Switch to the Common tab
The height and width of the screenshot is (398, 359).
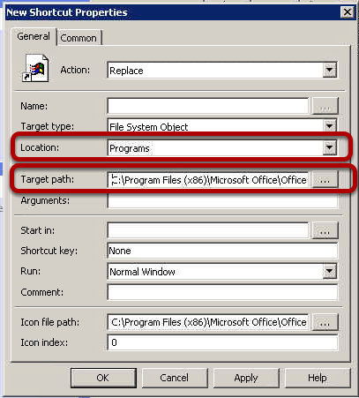(79, 38)
